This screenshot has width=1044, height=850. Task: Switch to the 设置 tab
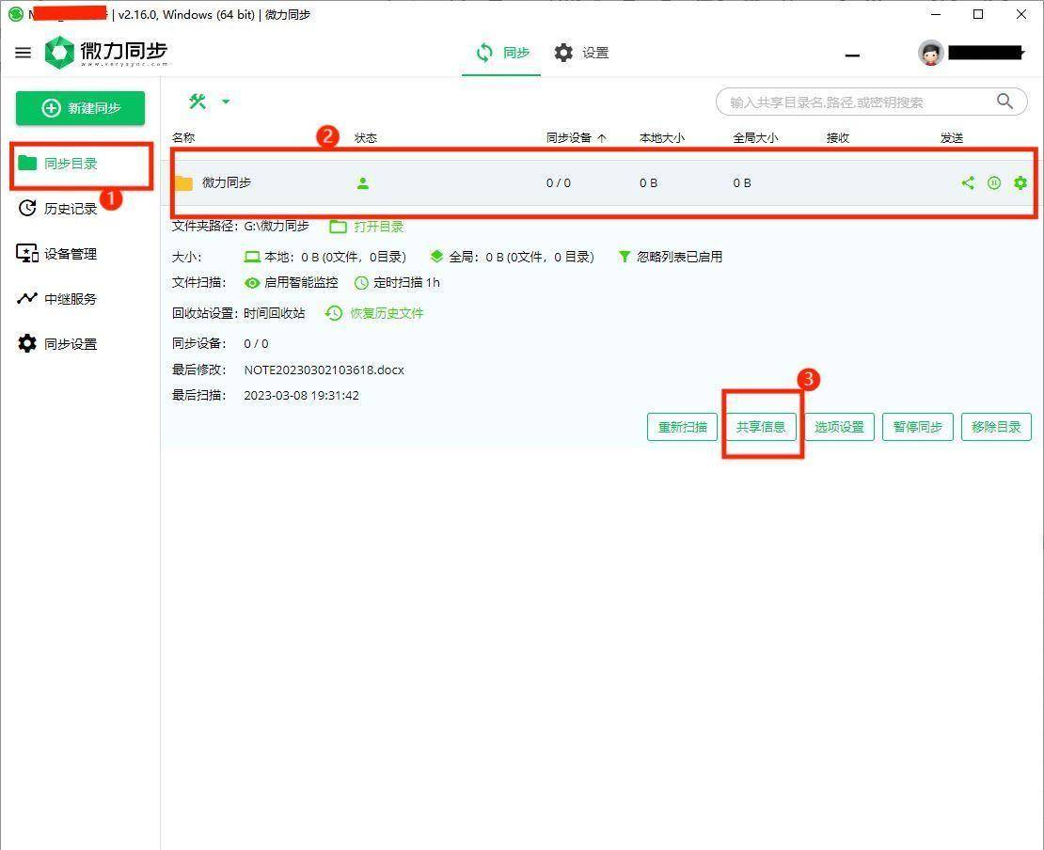click(x=581, y=53)
